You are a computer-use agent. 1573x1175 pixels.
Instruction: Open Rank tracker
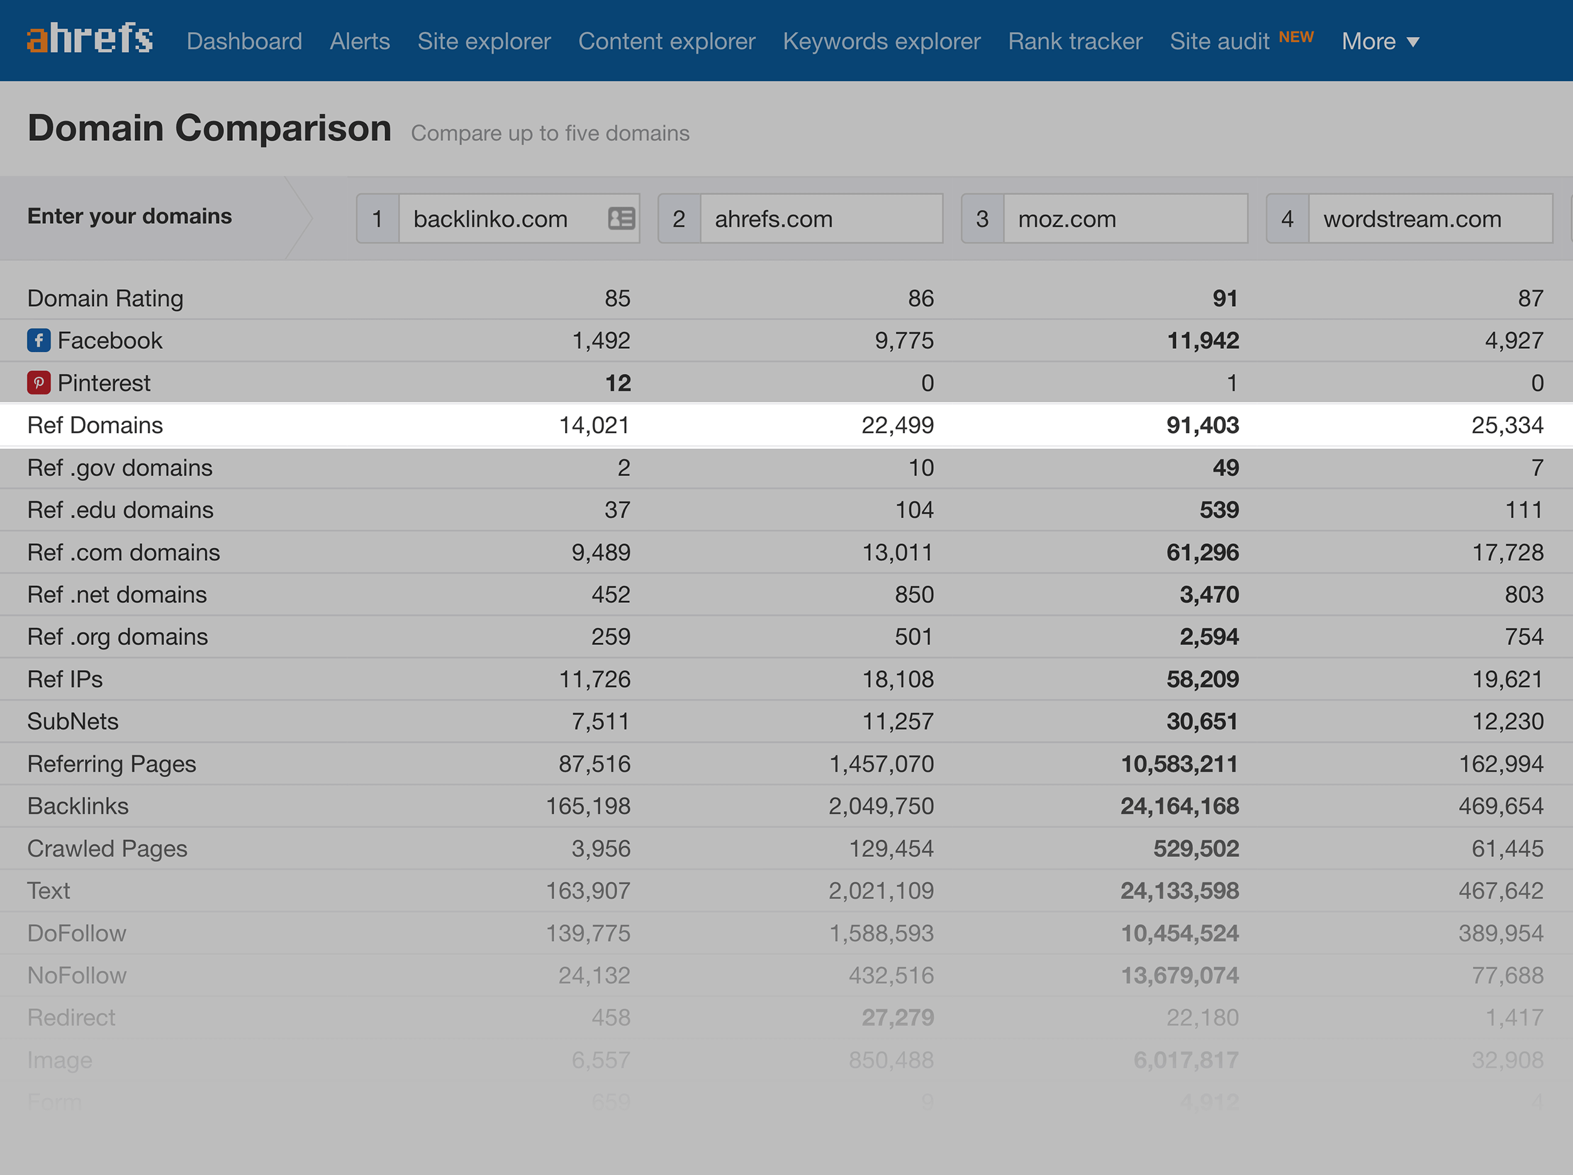point(1075,41)
